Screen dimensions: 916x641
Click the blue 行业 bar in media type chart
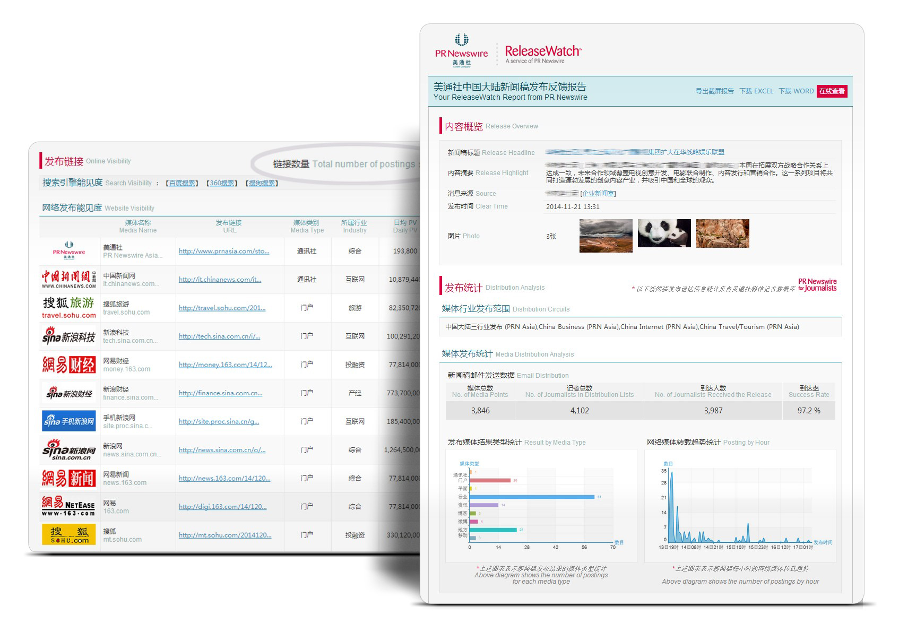point(532,497)
